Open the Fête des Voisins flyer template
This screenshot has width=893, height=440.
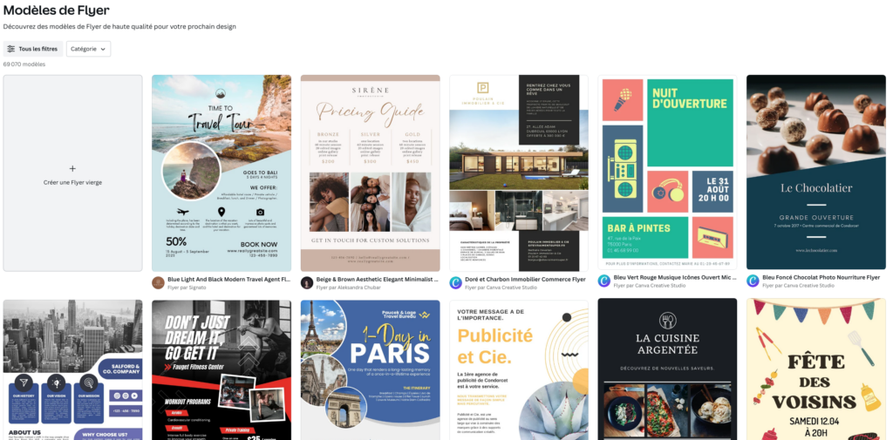tap(816, 369)
